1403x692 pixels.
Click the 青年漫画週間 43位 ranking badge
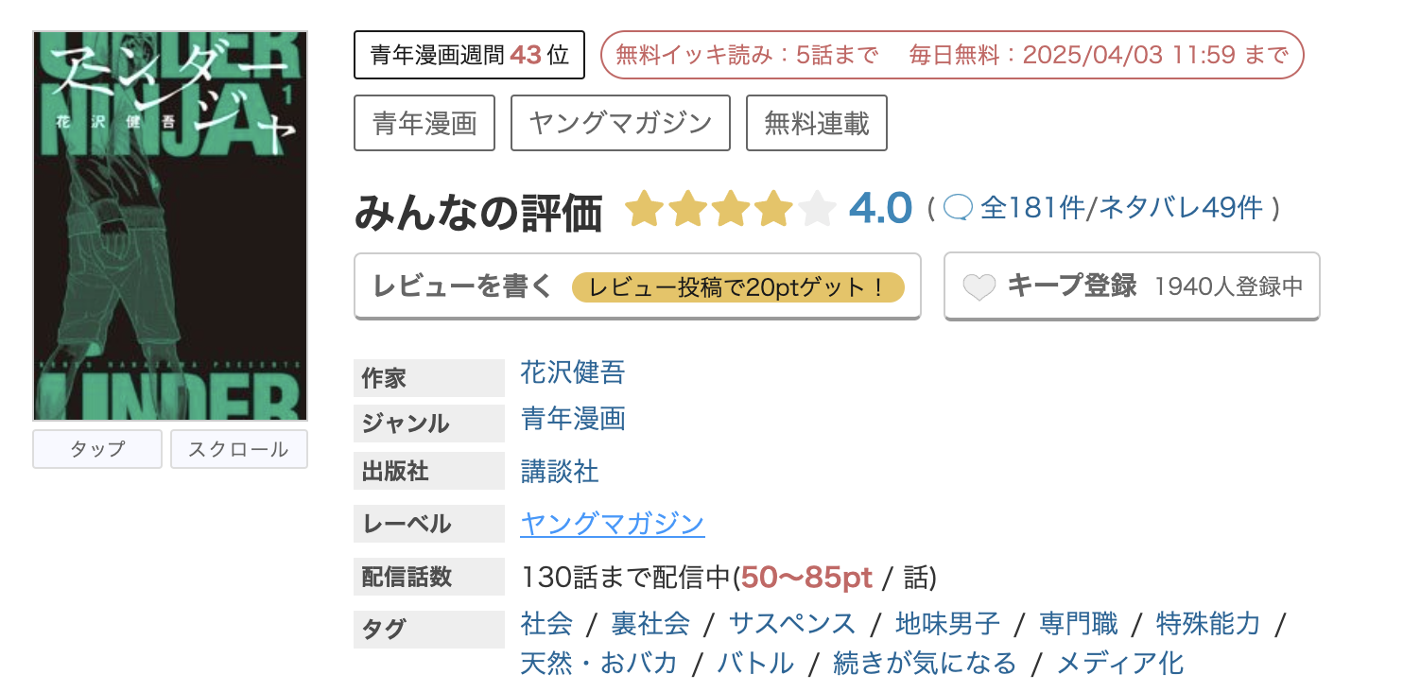[469, 54]
